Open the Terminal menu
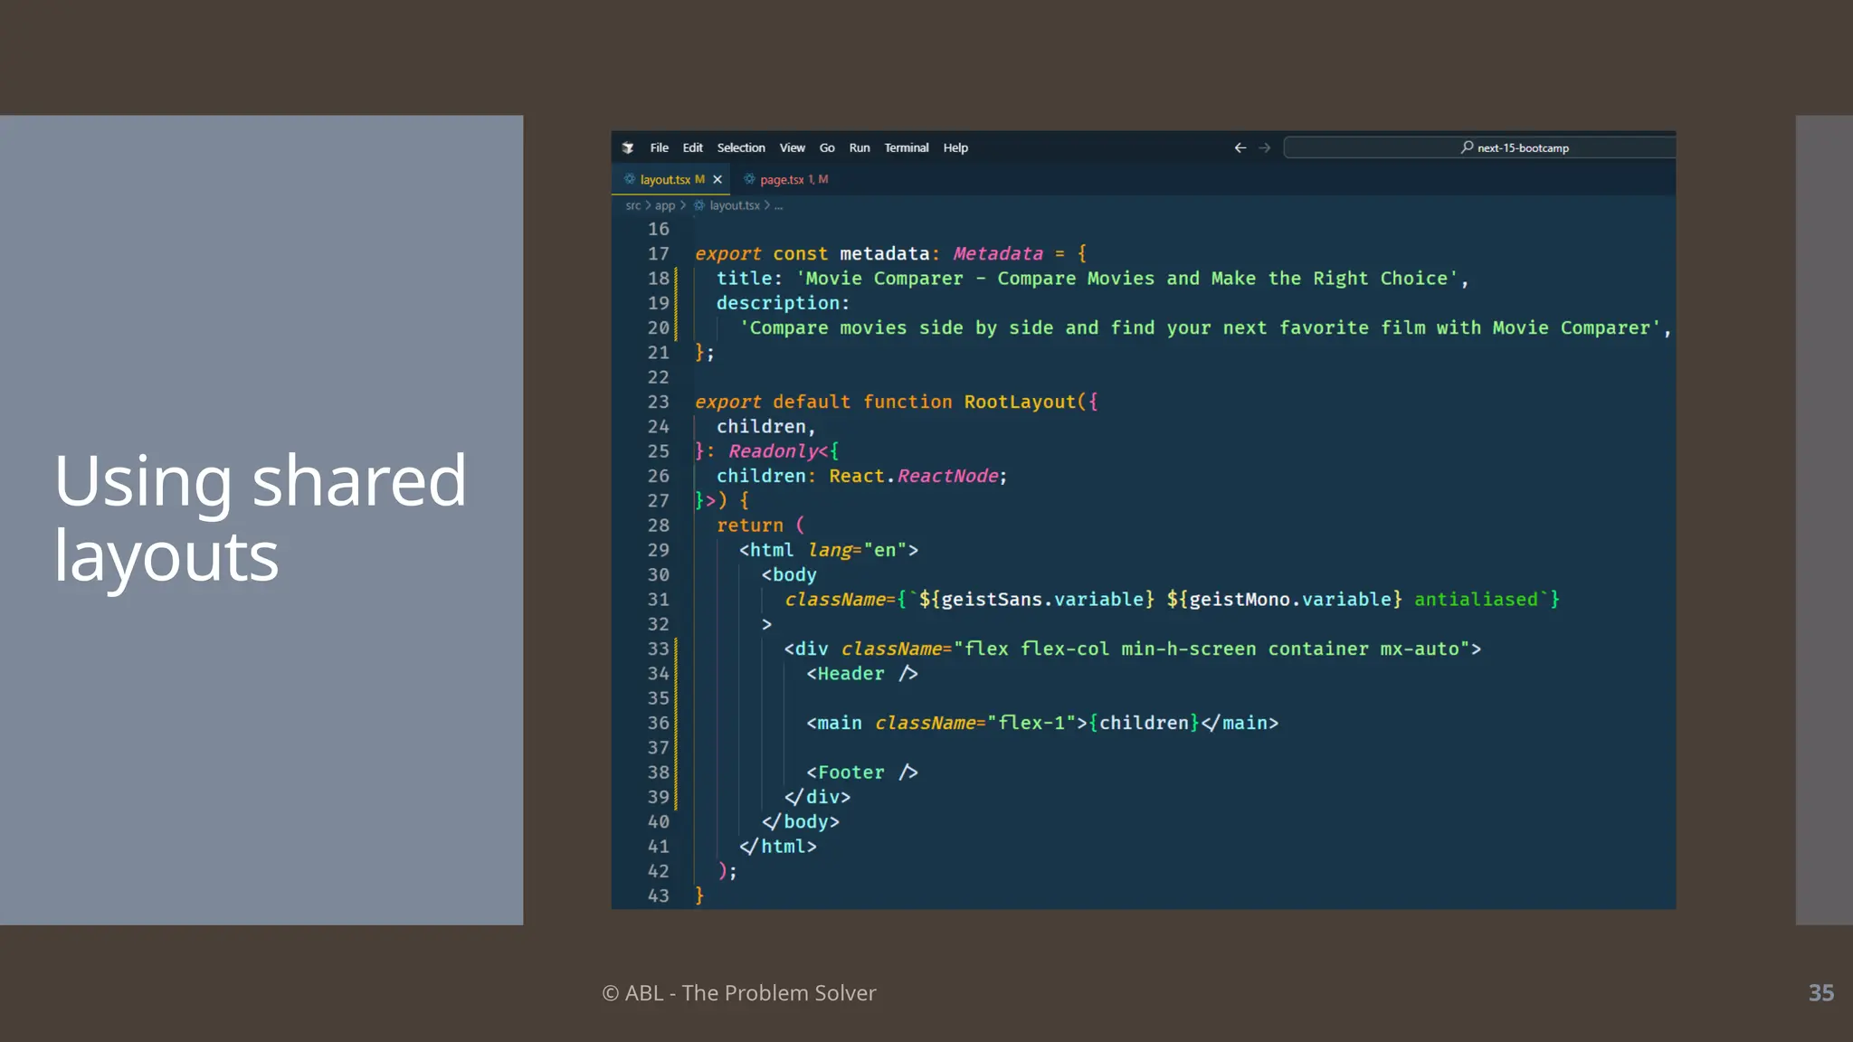1853x1042 pixels. point(907,147)
